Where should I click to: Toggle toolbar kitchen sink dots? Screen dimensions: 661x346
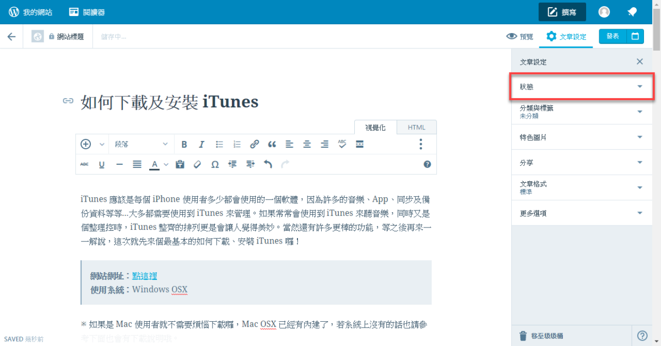coord(420,144)
